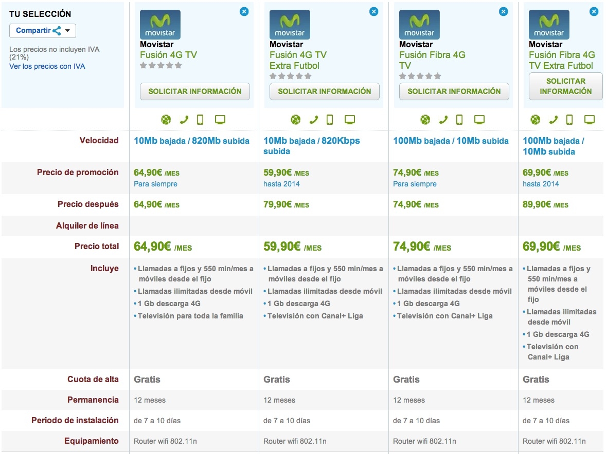Select 'Precio después' value '79,90€ /MES'
Viewport: 606px width, 454px height.
click(287, 204)
